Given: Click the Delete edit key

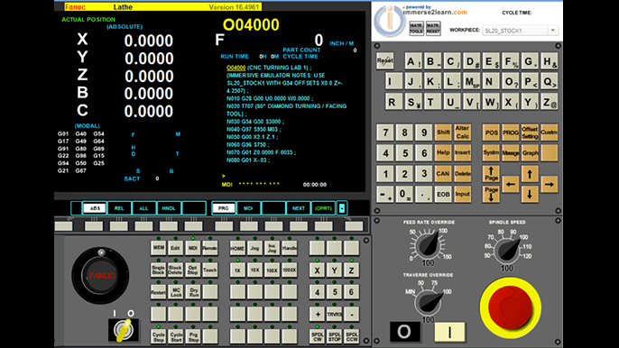Looking at the screenshot, I should click(462, 174).
